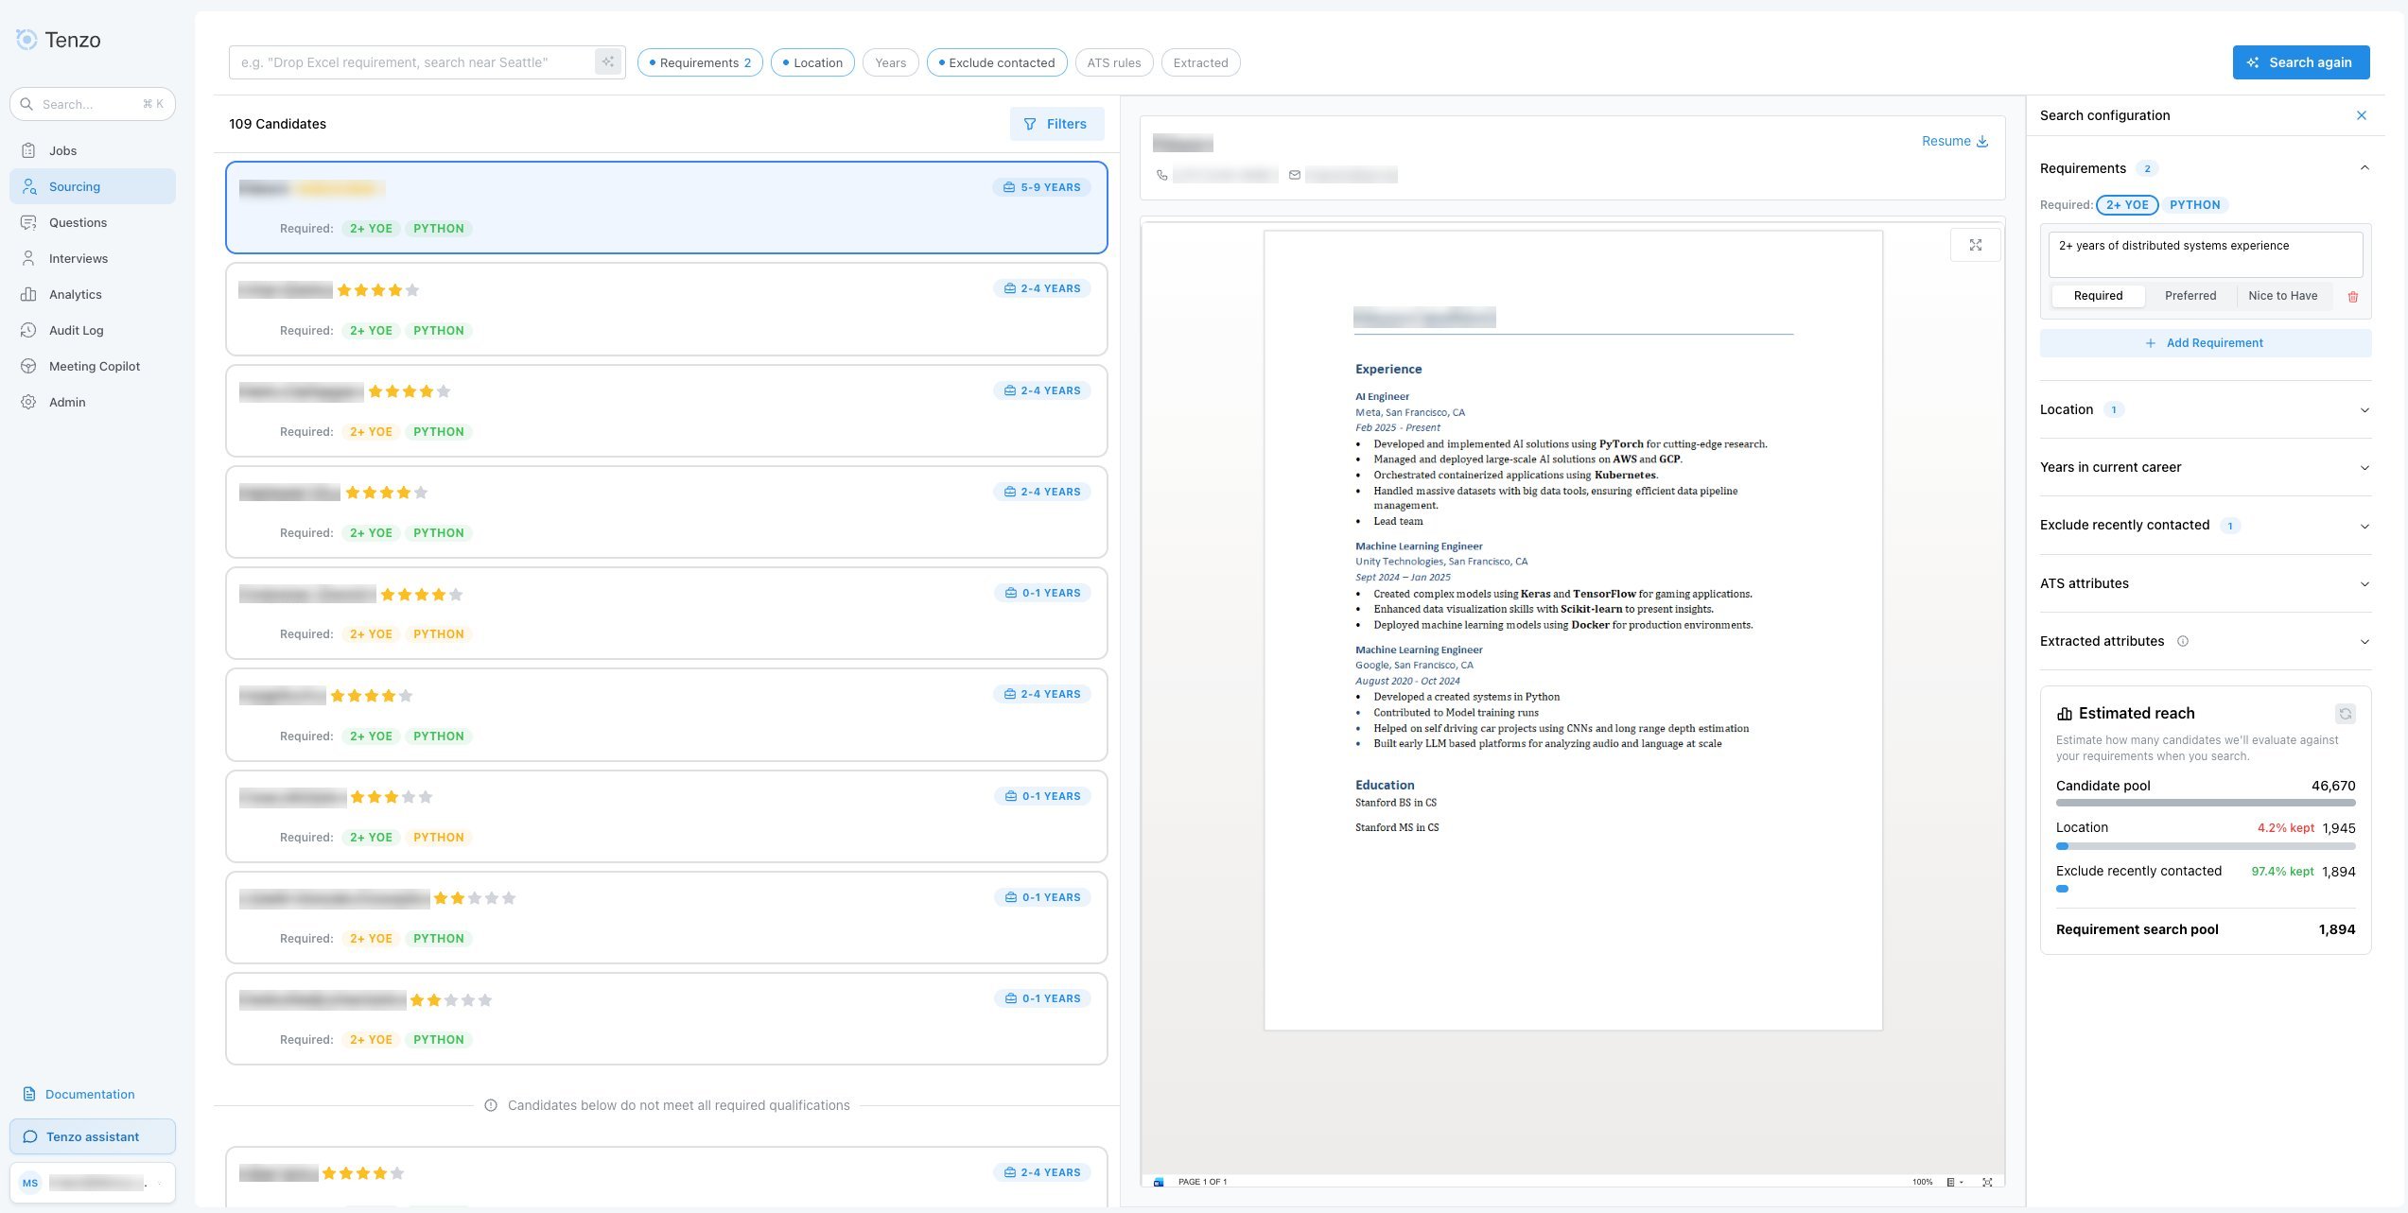Select the Preferred priority option

click(2190, 296)
